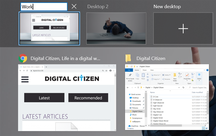Click the Chrome icon beside the Digital Citizen window title
216x136 pixels.
point(23,58)
